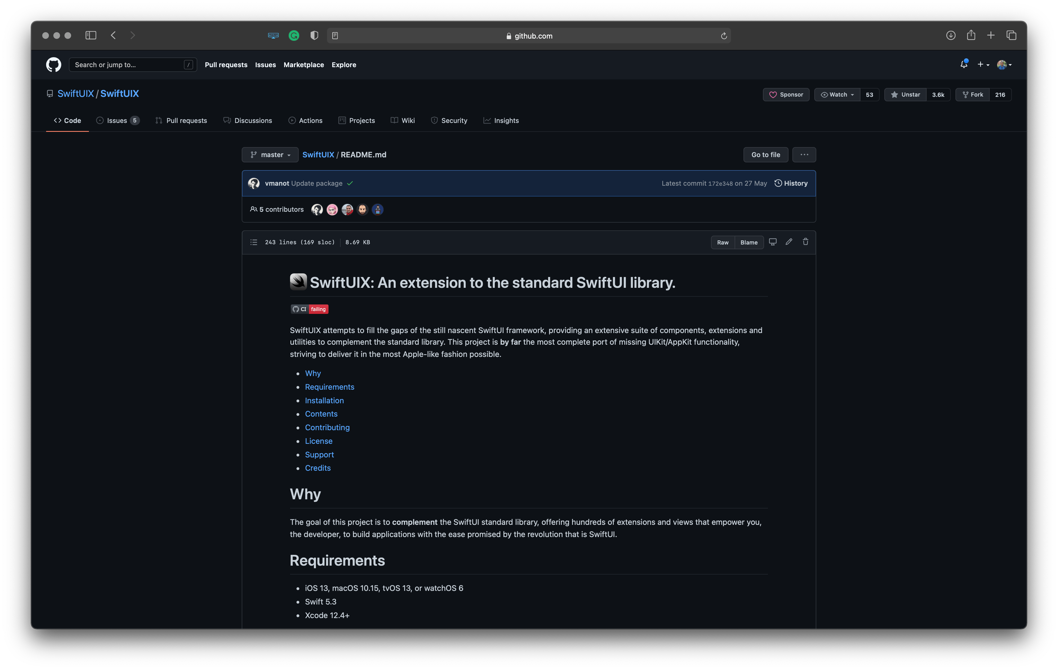This screenshot has height=670, width=1058.
Task: Jump to the Requirements section link
Action: coord(330,387)
